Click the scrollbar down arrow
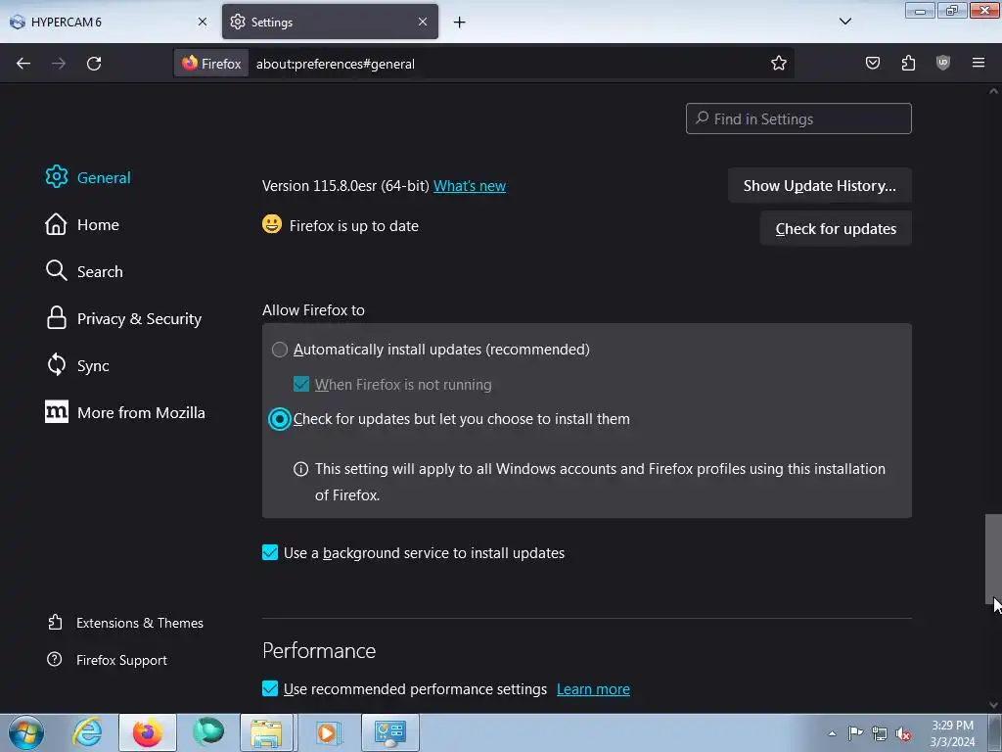The image size is (1002, 752). (993, 705)
